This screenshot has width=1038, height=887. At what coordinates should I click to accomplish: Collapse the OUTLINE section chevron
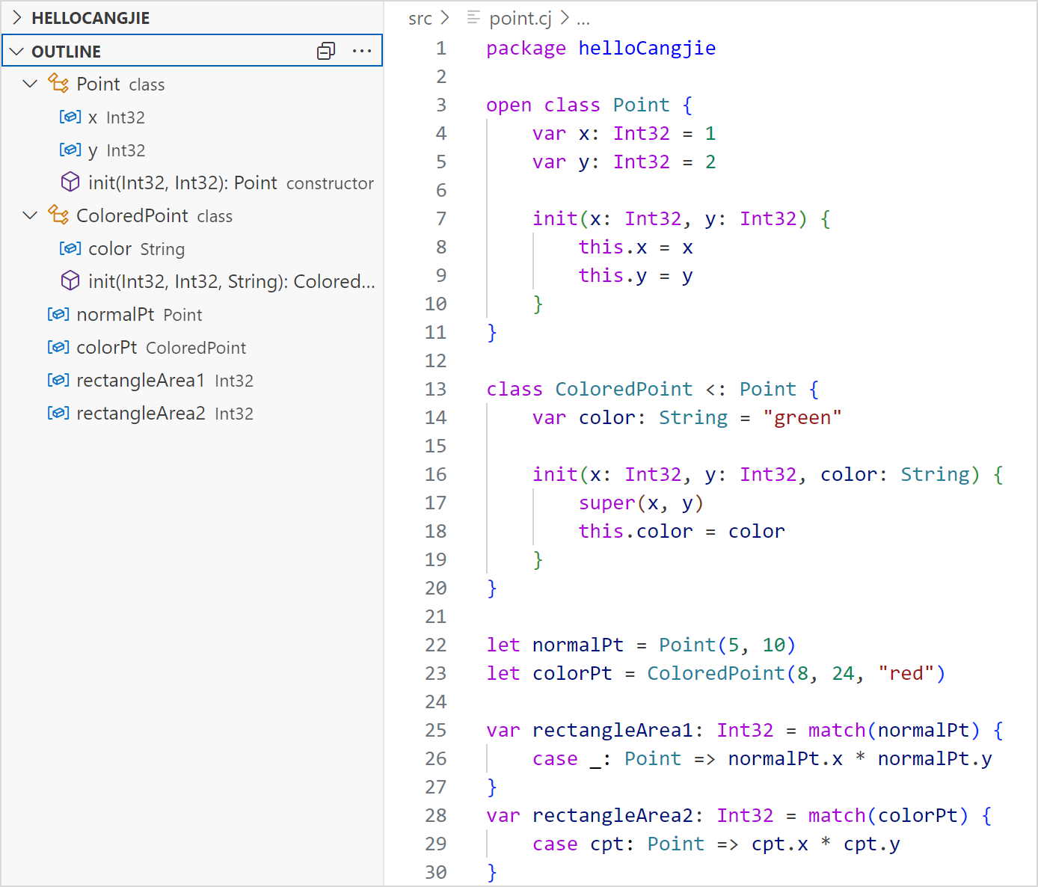17,52
